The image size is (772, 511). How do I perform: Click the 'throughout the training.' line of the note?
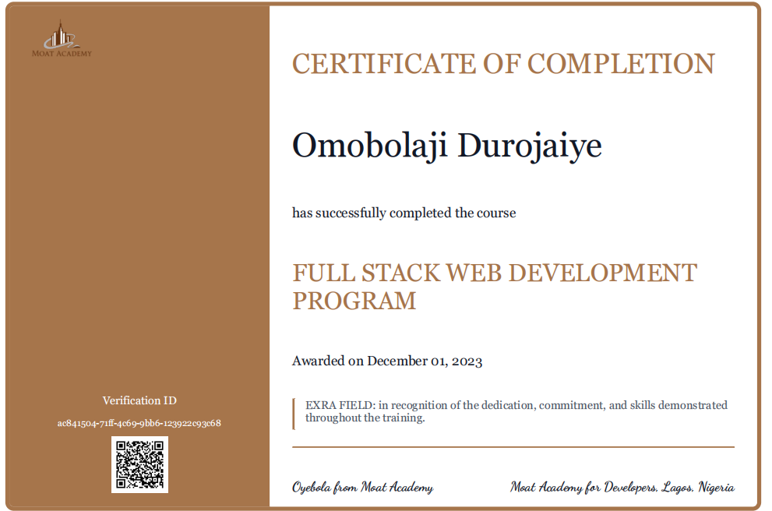point(365,418)
